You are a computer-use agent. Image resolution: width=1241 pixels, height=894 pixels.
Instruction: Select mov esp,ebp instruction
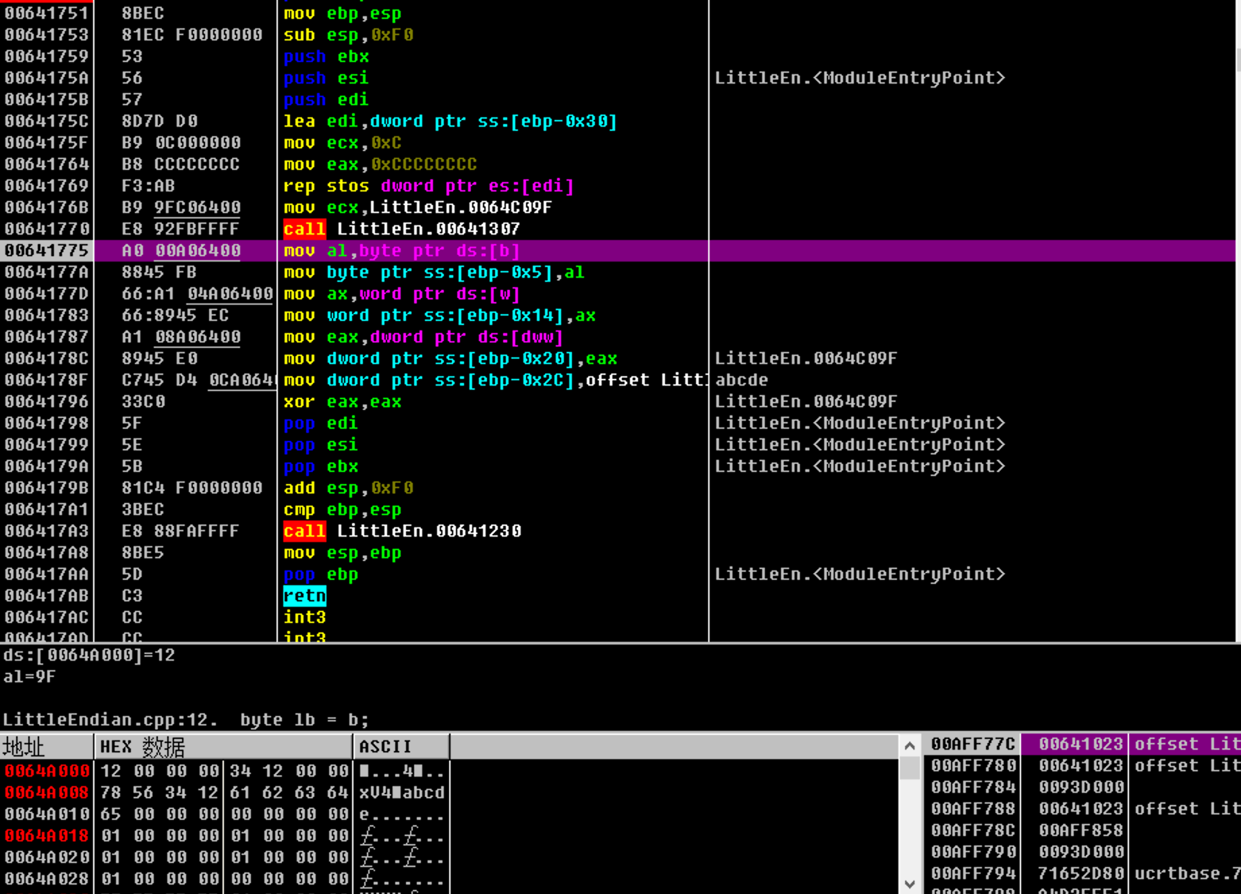343,553
